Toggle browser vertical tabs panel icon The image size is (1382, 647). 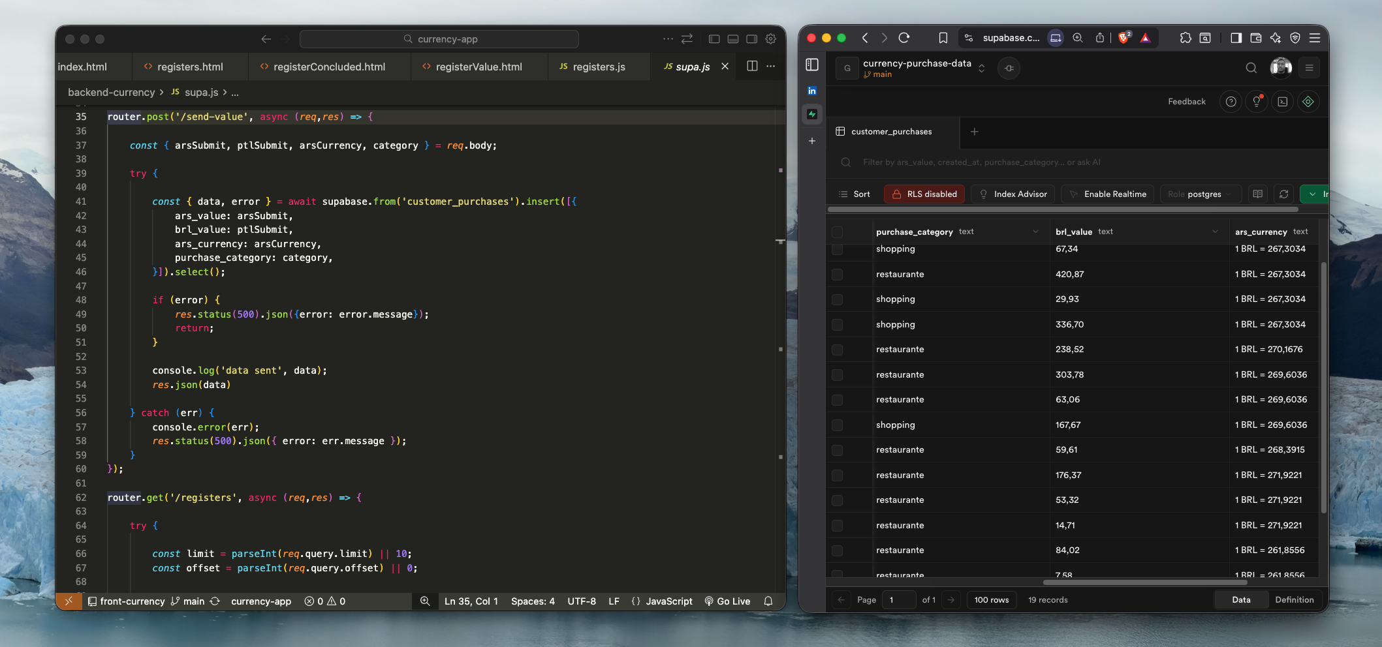point(812,65)
